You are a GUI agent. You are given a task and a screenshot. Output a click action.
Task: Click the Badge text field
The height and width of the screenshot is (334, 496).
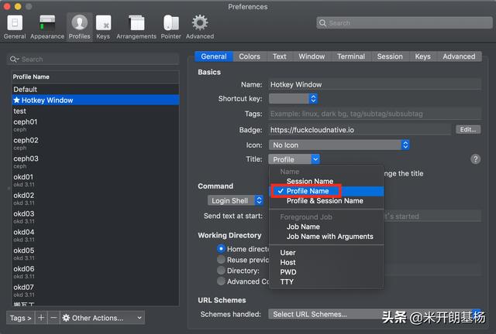360,130
